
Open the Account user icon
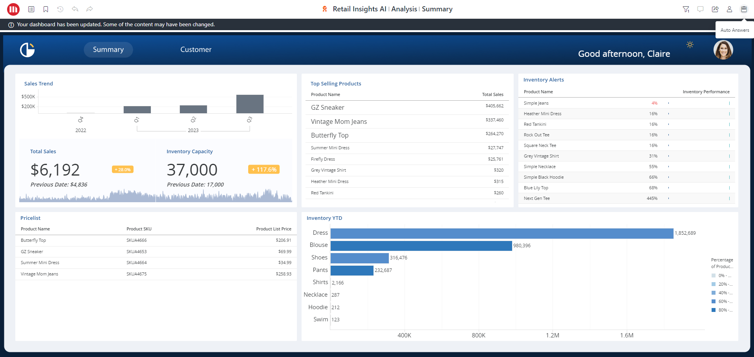pyautogui.click(x=729, y=9)
